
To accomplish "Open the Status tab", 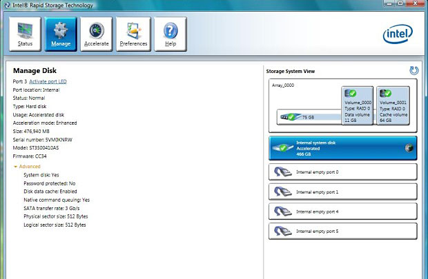I will (25, 34).
